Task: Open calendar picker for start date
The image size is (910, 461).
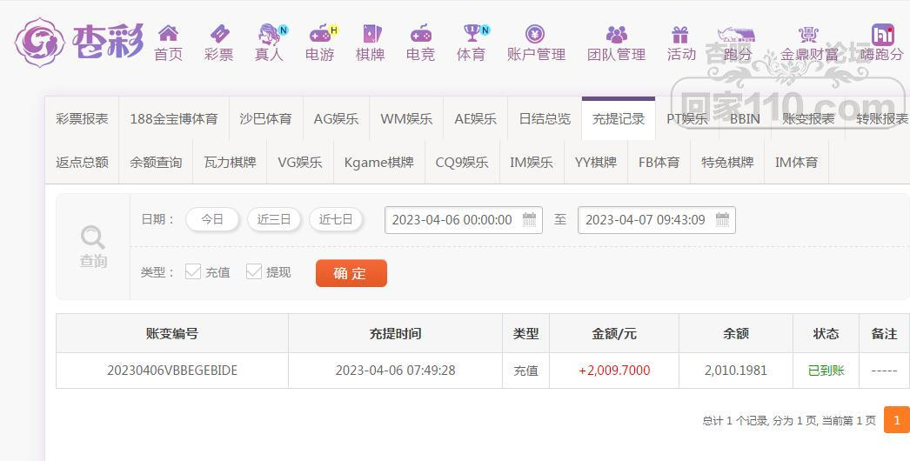Action: (529, 219)
